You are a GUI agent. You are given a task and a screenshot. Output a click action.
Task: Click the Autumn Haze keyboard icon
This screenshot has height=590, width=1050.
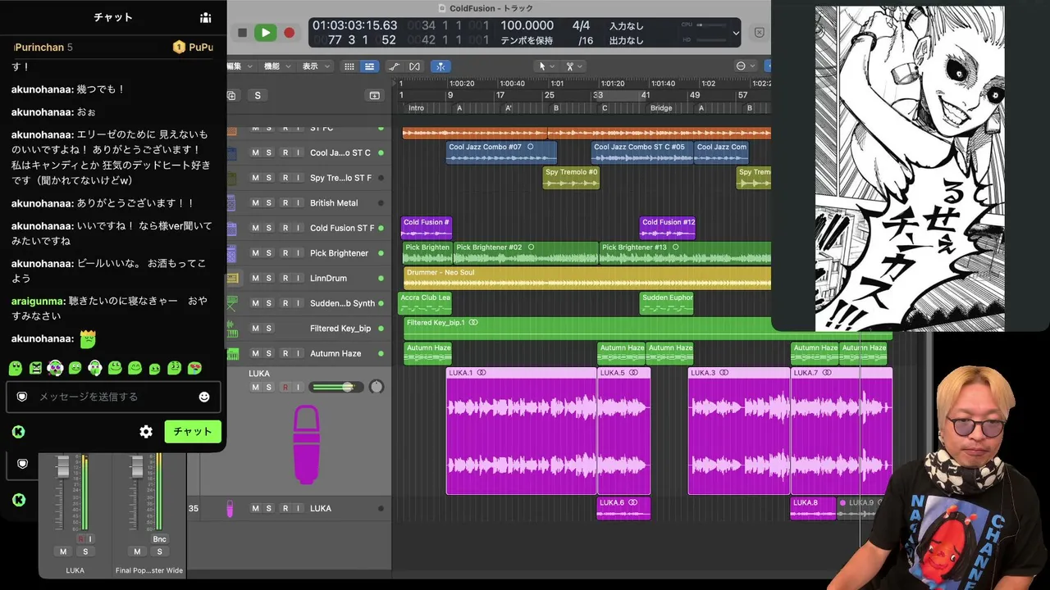coord(231,354)
